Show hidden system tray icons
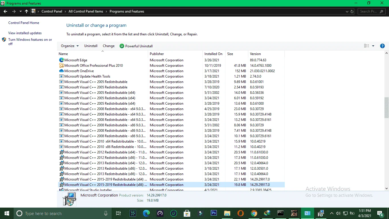The height and width of the screenshot is (219, 389). click(x=331, y=213)
